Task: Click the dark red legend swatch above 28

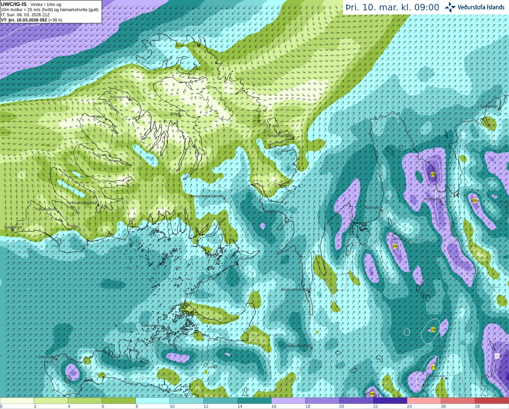Action: (x=492, y=400)
